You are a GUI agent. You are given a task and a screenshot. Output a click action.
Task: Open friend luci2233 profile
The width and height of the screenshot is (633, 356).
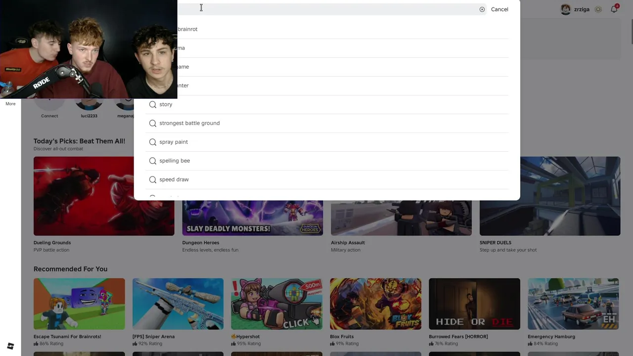[x=89, y=108]
